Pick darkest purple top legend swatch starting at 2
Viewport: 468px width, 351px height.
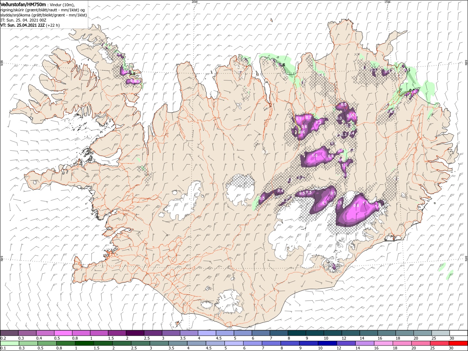[x=135, y=333]
